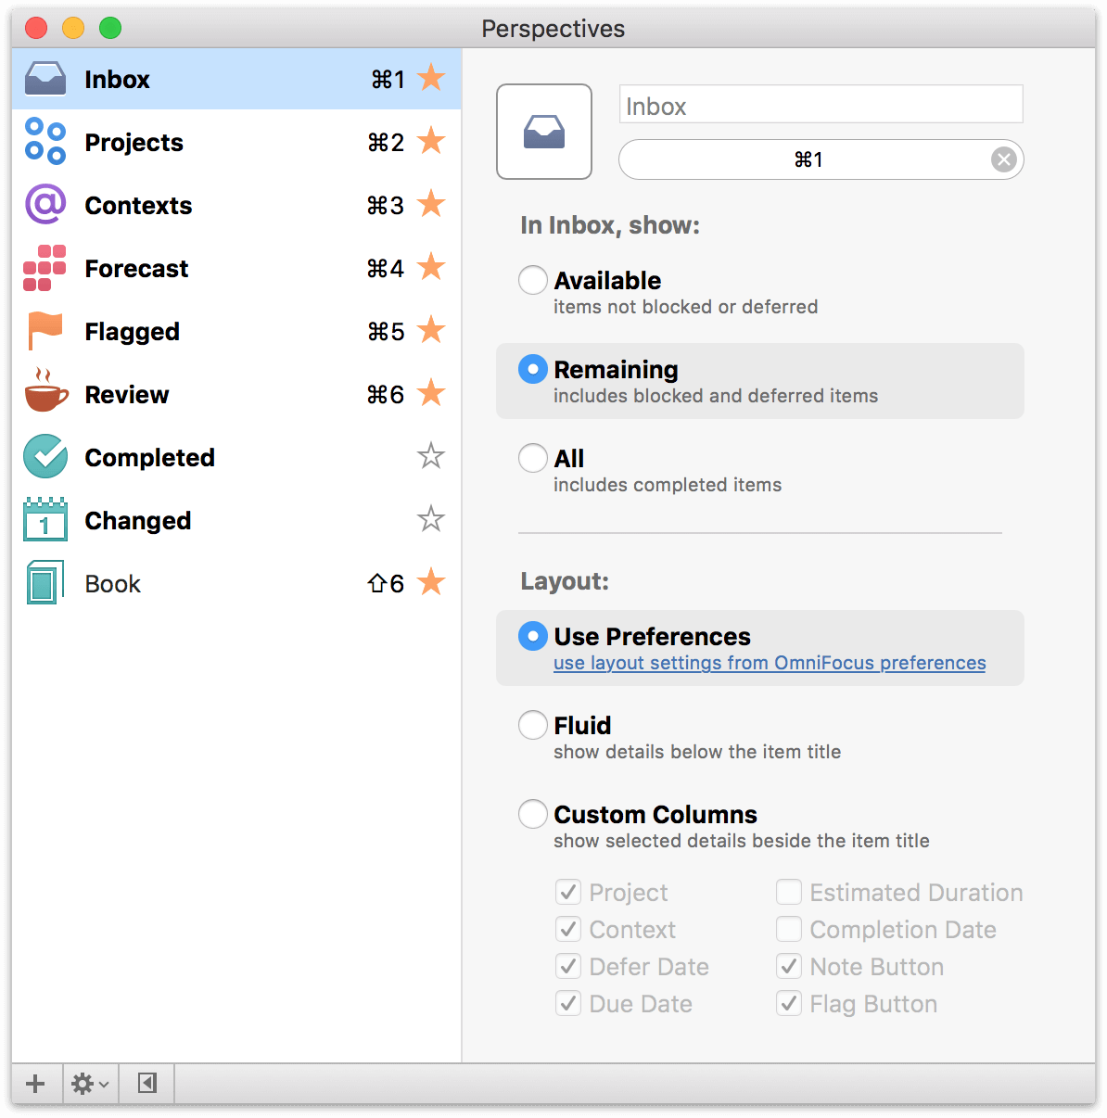Add a new perspective with plus button
The width and height of the screenshot is (1107, 1118).
tap(35, 1083)
